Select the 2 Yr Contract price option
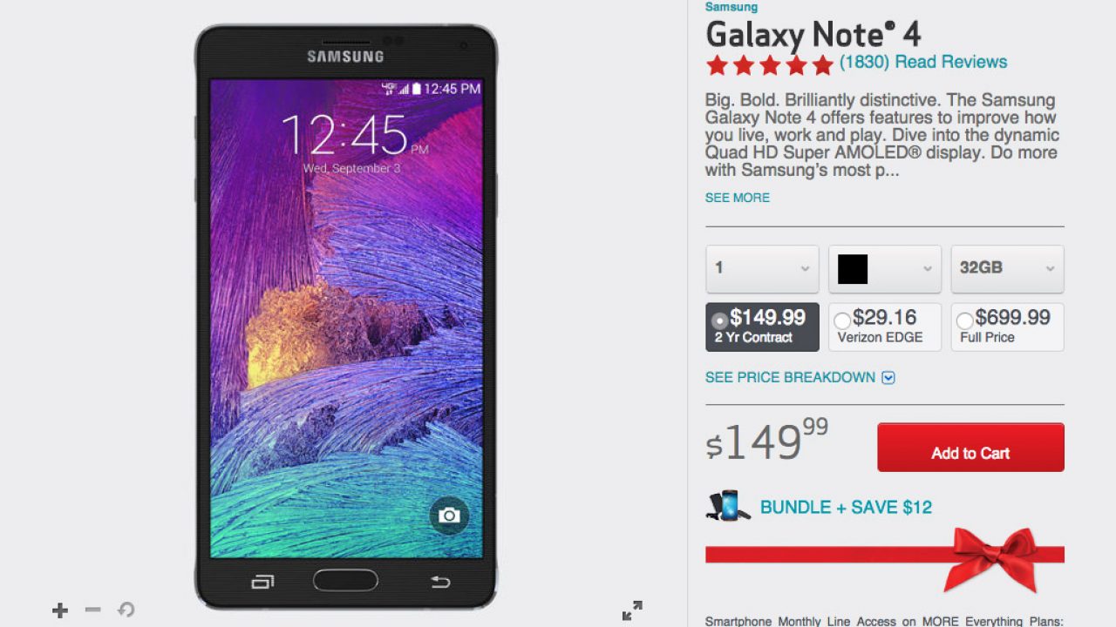Image resolution: width=1116 pixels, height=627 pixels. point(762,327)
